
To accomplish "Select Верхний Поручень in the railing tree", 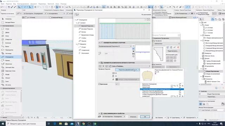I will 87,26.
